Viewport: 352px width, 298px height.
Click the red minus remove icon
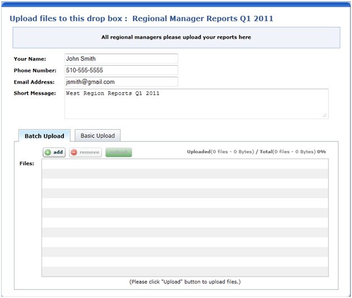tap(74, 153)
